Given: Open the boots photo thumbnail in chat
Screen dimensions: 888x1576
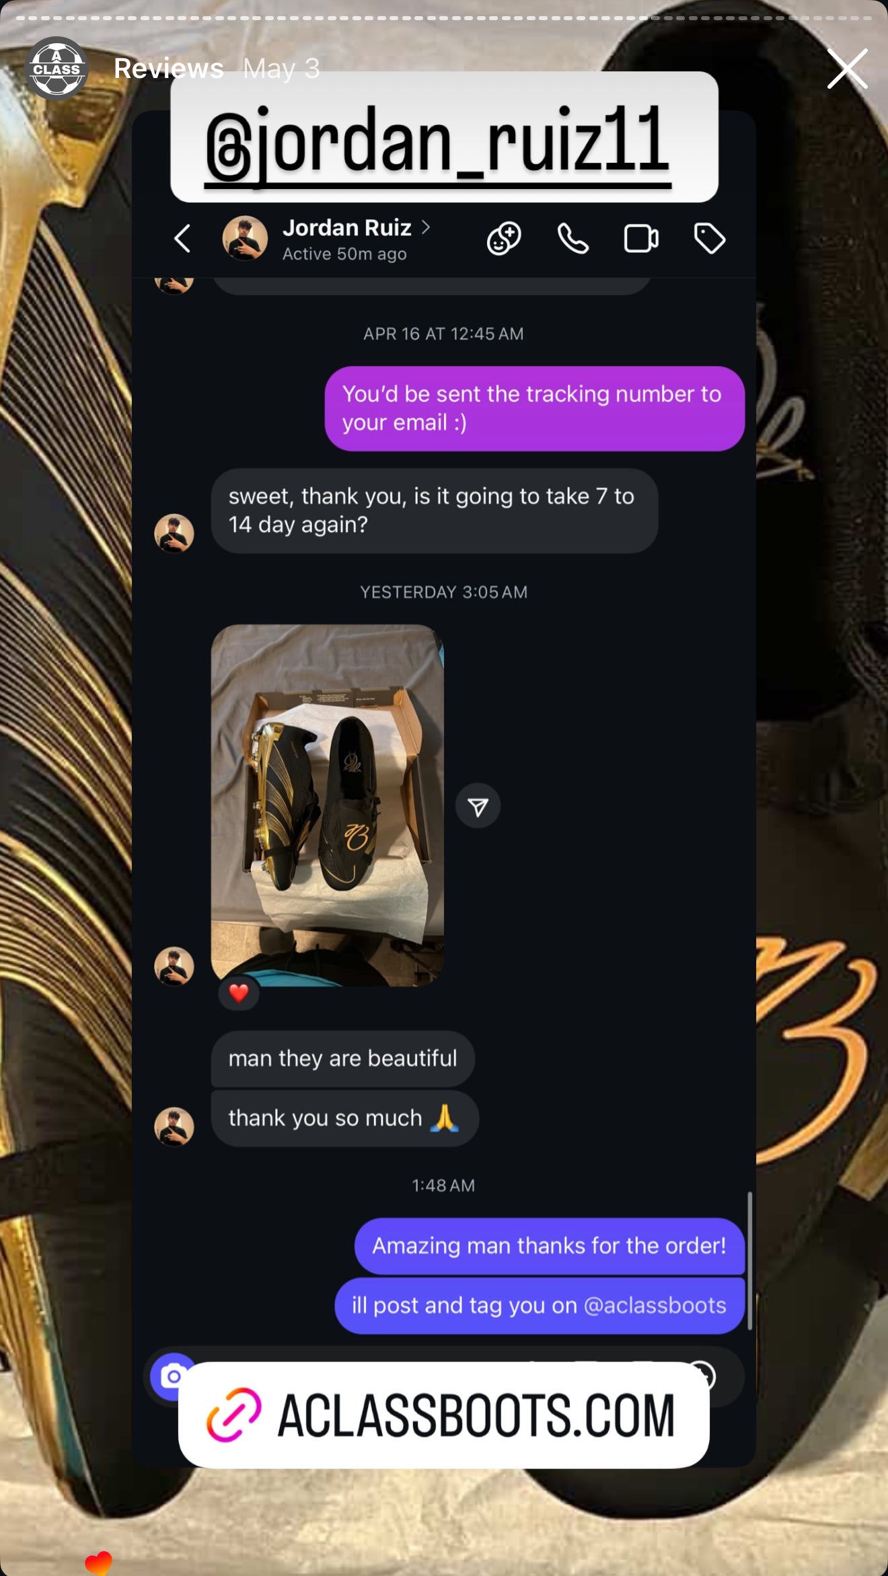Looking at the screenshot, I should click(x=328, y=805).
